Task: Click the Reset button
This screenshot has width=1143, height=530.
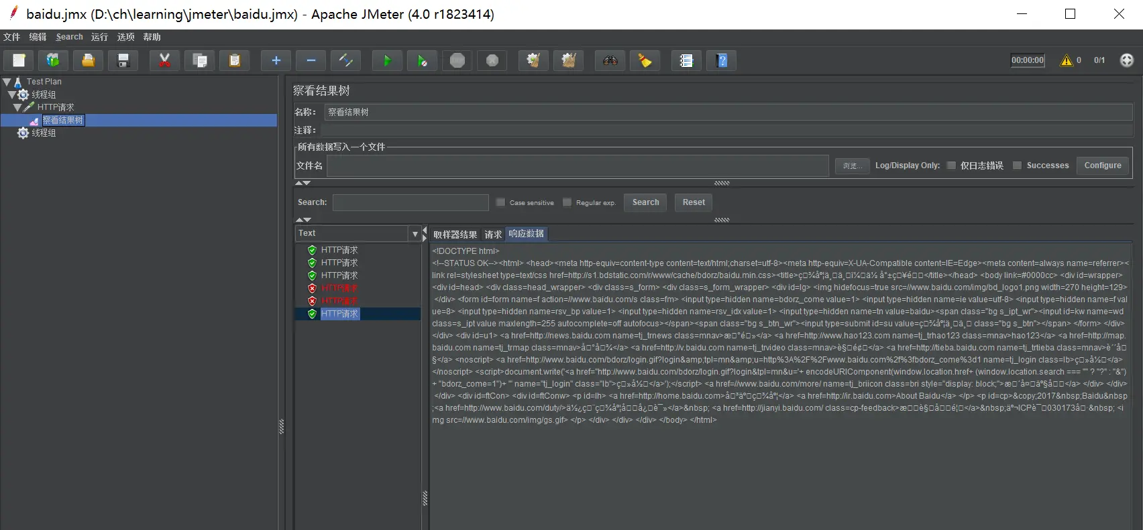Action: [694, 202]
